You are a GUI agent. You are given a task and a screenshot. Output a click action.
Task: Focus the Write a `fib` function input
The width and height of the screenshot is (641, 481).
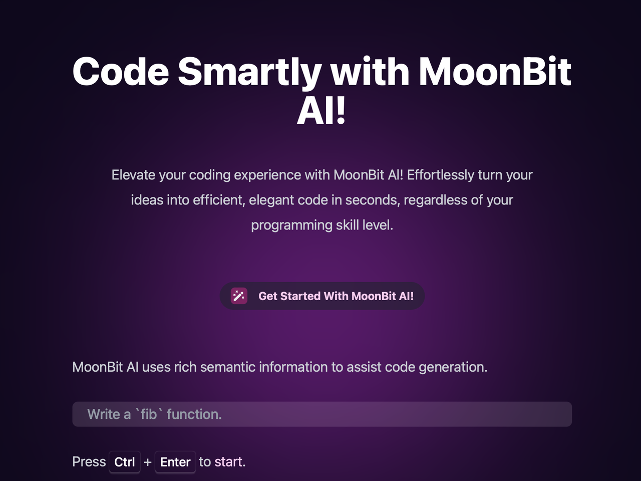coord(322,414)
